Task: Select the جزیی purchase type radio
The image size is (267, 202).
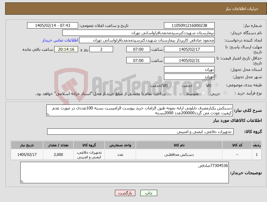Action: pyautogui.click(x=225, y=93)
